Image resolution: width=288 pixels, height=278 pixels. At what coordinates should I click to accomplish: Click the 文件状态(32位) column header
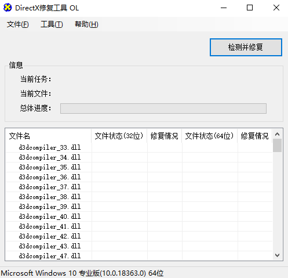point(119,136)
